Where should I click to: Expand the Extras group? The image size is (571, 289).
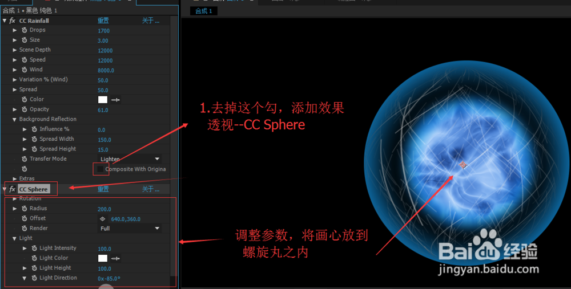[x=15, y=178]
